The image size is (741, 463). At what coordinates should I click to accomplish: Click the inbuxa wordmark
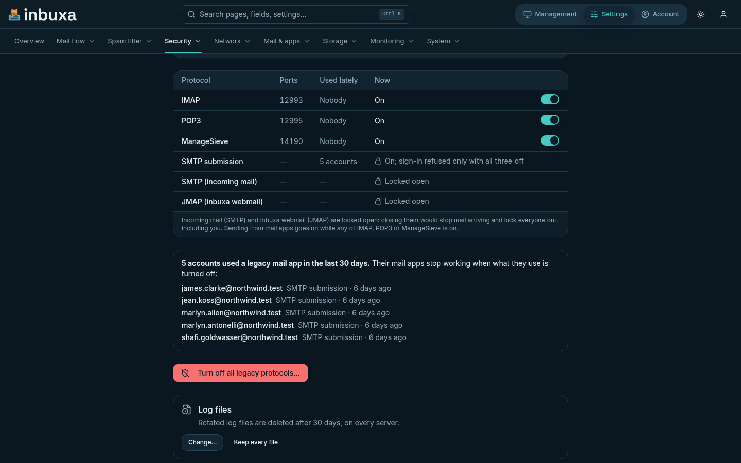click(x=50, y=14)
